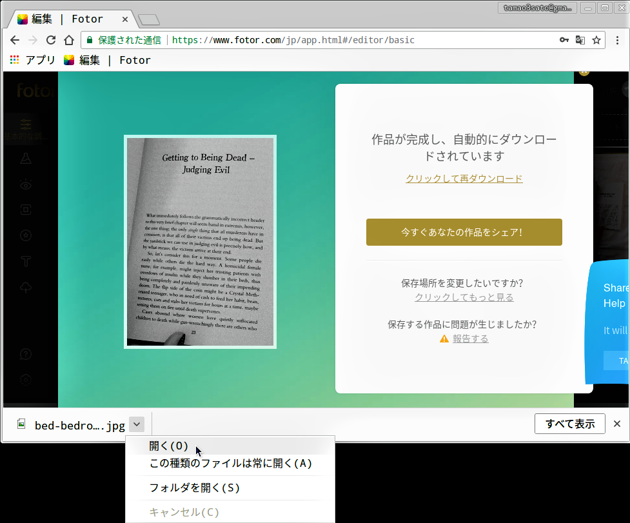
Task: Close the downloads bar
Action: [x=617, y=424]
